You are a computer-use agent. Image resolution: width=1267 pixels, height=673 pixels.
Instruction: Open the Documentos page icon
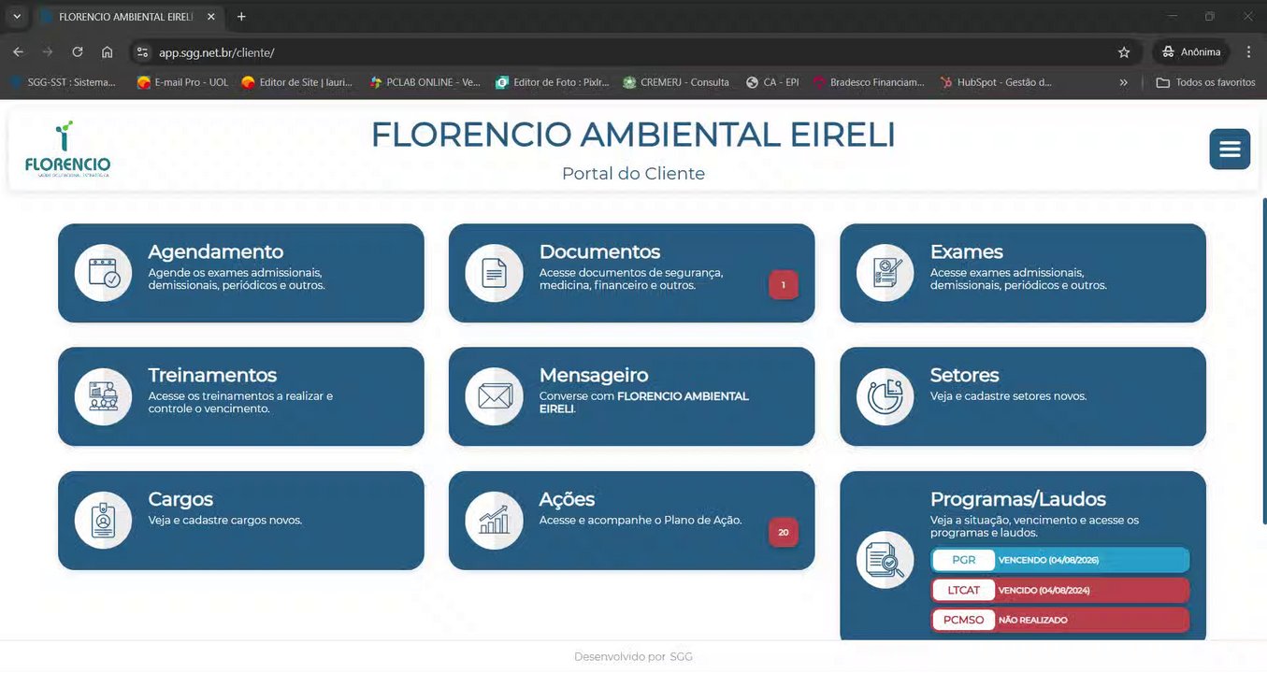494,273
